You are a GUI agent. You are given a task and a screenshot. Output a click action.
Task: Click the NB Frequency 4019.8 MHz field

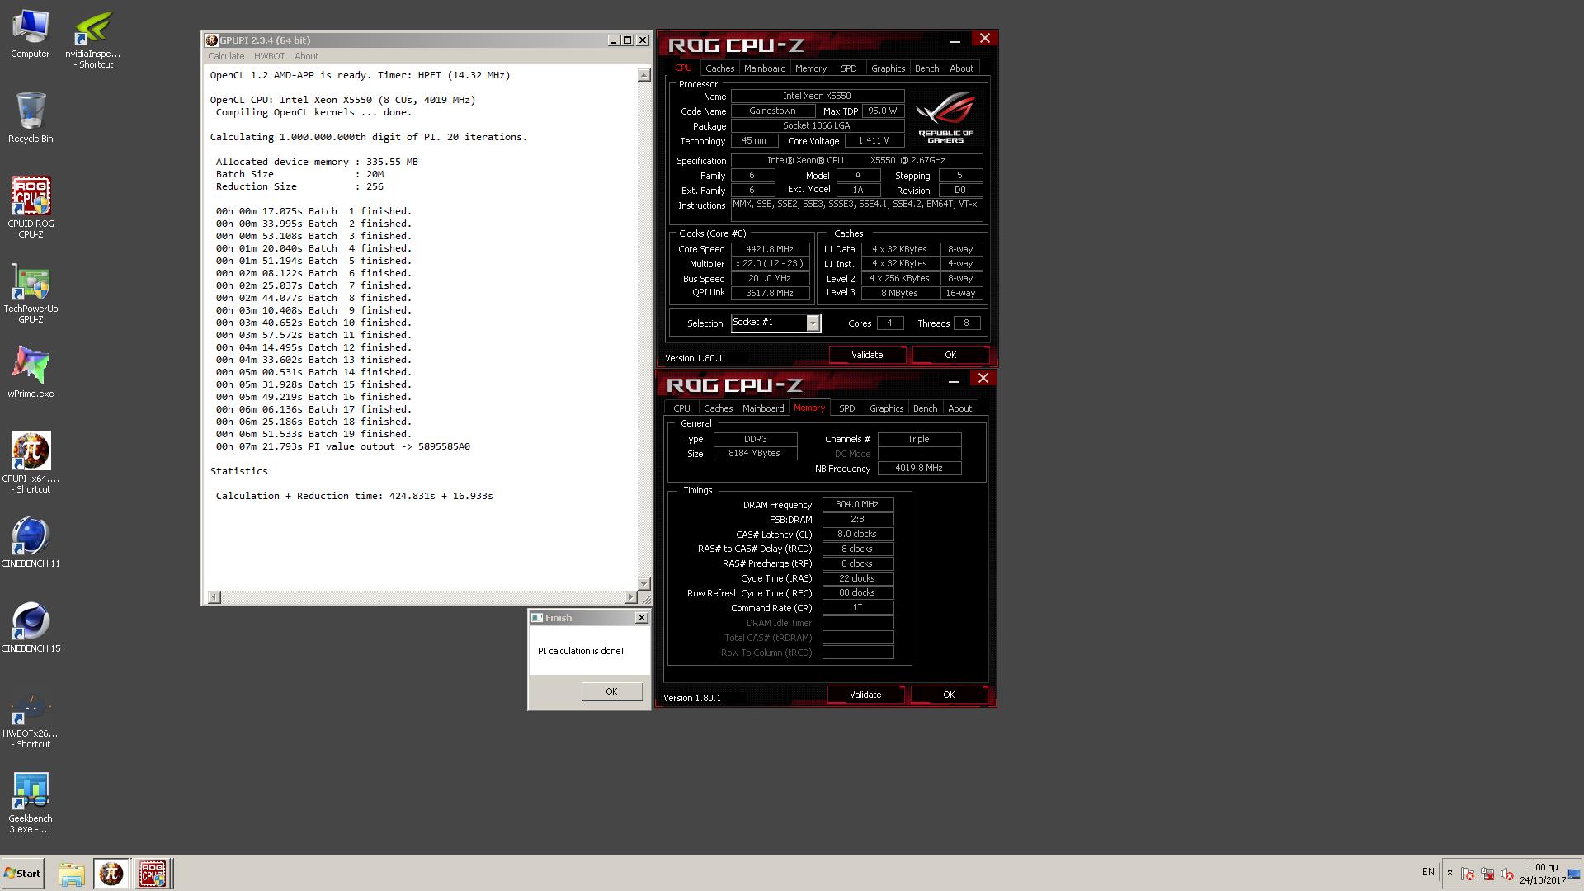click(x=919, y=469)
